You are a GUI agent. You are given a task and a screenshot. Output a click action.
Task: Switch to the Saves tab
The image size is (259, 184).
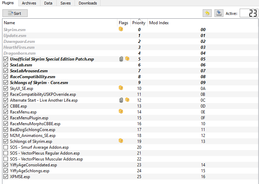pos(66,3)
